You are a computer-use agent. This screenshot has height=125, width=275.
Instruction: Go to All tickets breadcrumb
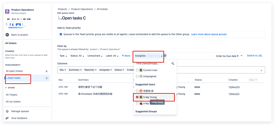click(102, 9)
